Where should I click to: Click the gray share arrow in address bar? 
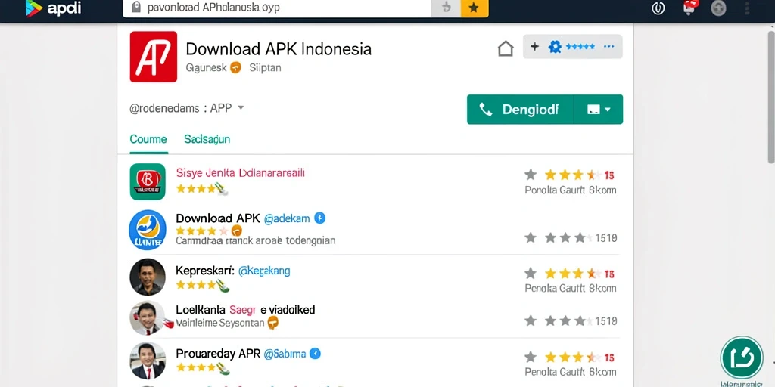pyautogui.click(x=446, y=8)
